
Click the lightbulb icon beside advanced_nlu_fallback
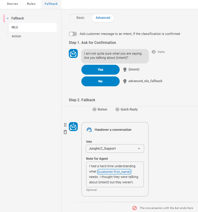tap(125, 81)
